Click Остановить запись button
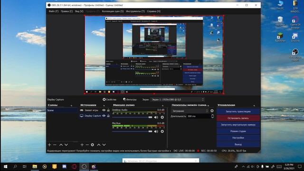 (238, 118)
